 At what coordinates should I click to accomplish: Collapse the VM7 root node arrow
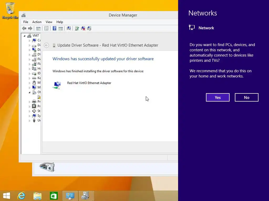[24, 36]
